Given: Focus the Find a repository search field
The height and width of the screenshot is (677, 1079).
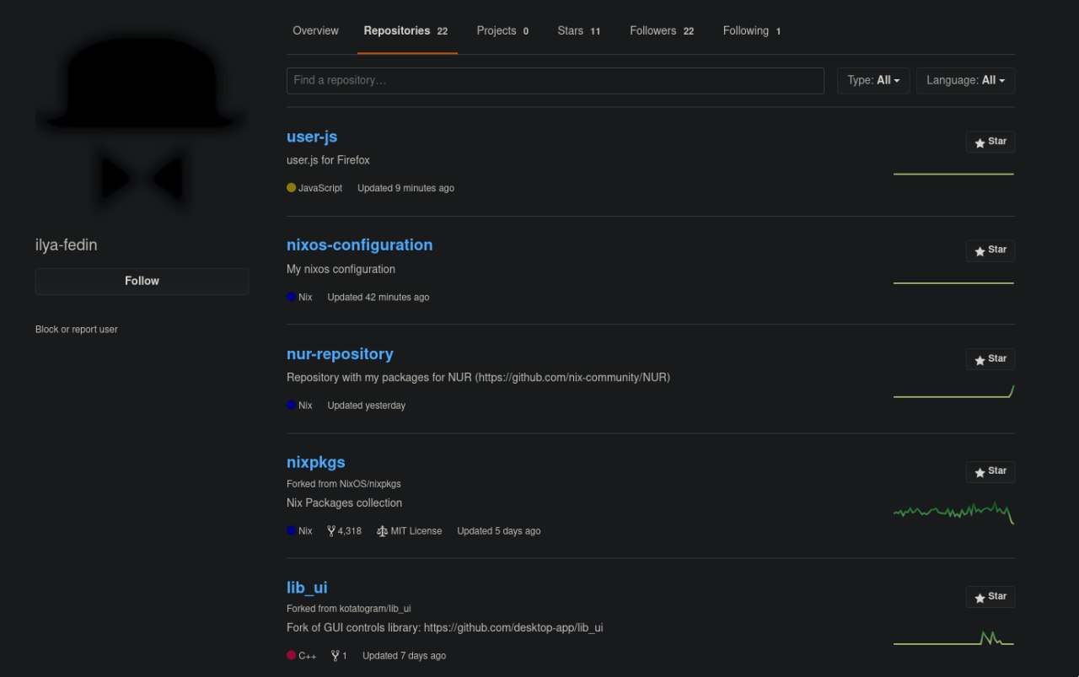Looking at the screenshot, I should point(556,80).
